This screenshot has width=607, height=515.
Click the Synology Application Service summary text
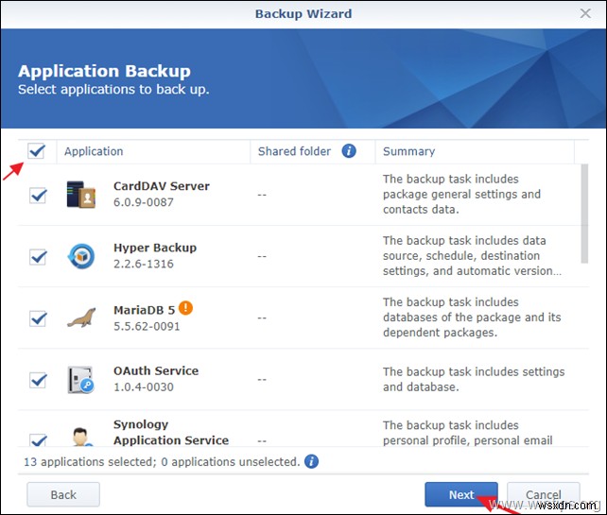pos(468,433)
